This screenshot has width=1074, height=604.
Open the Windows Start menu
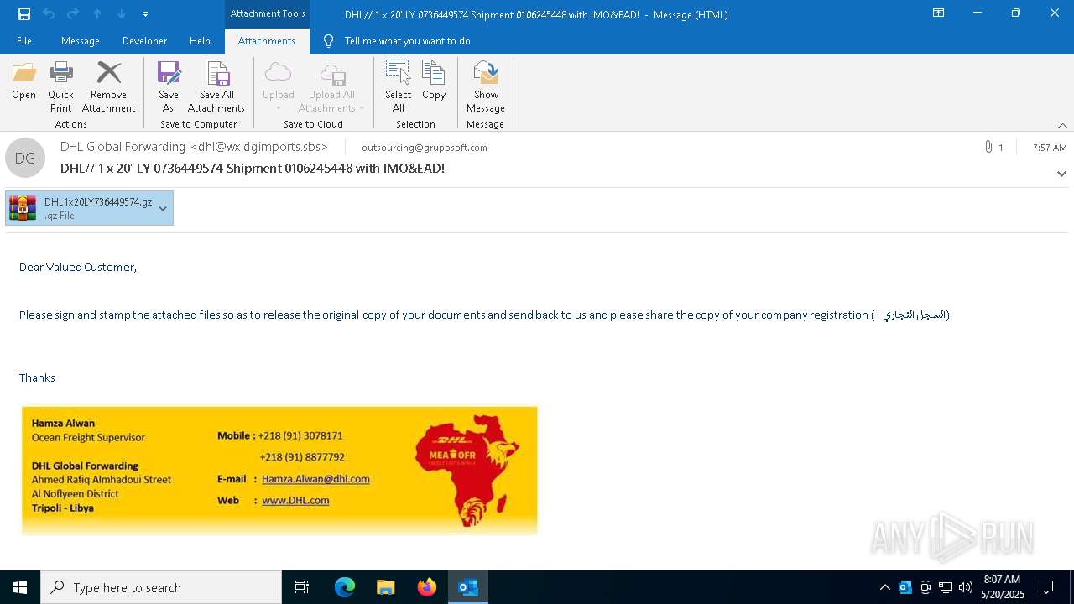point(20,587)
